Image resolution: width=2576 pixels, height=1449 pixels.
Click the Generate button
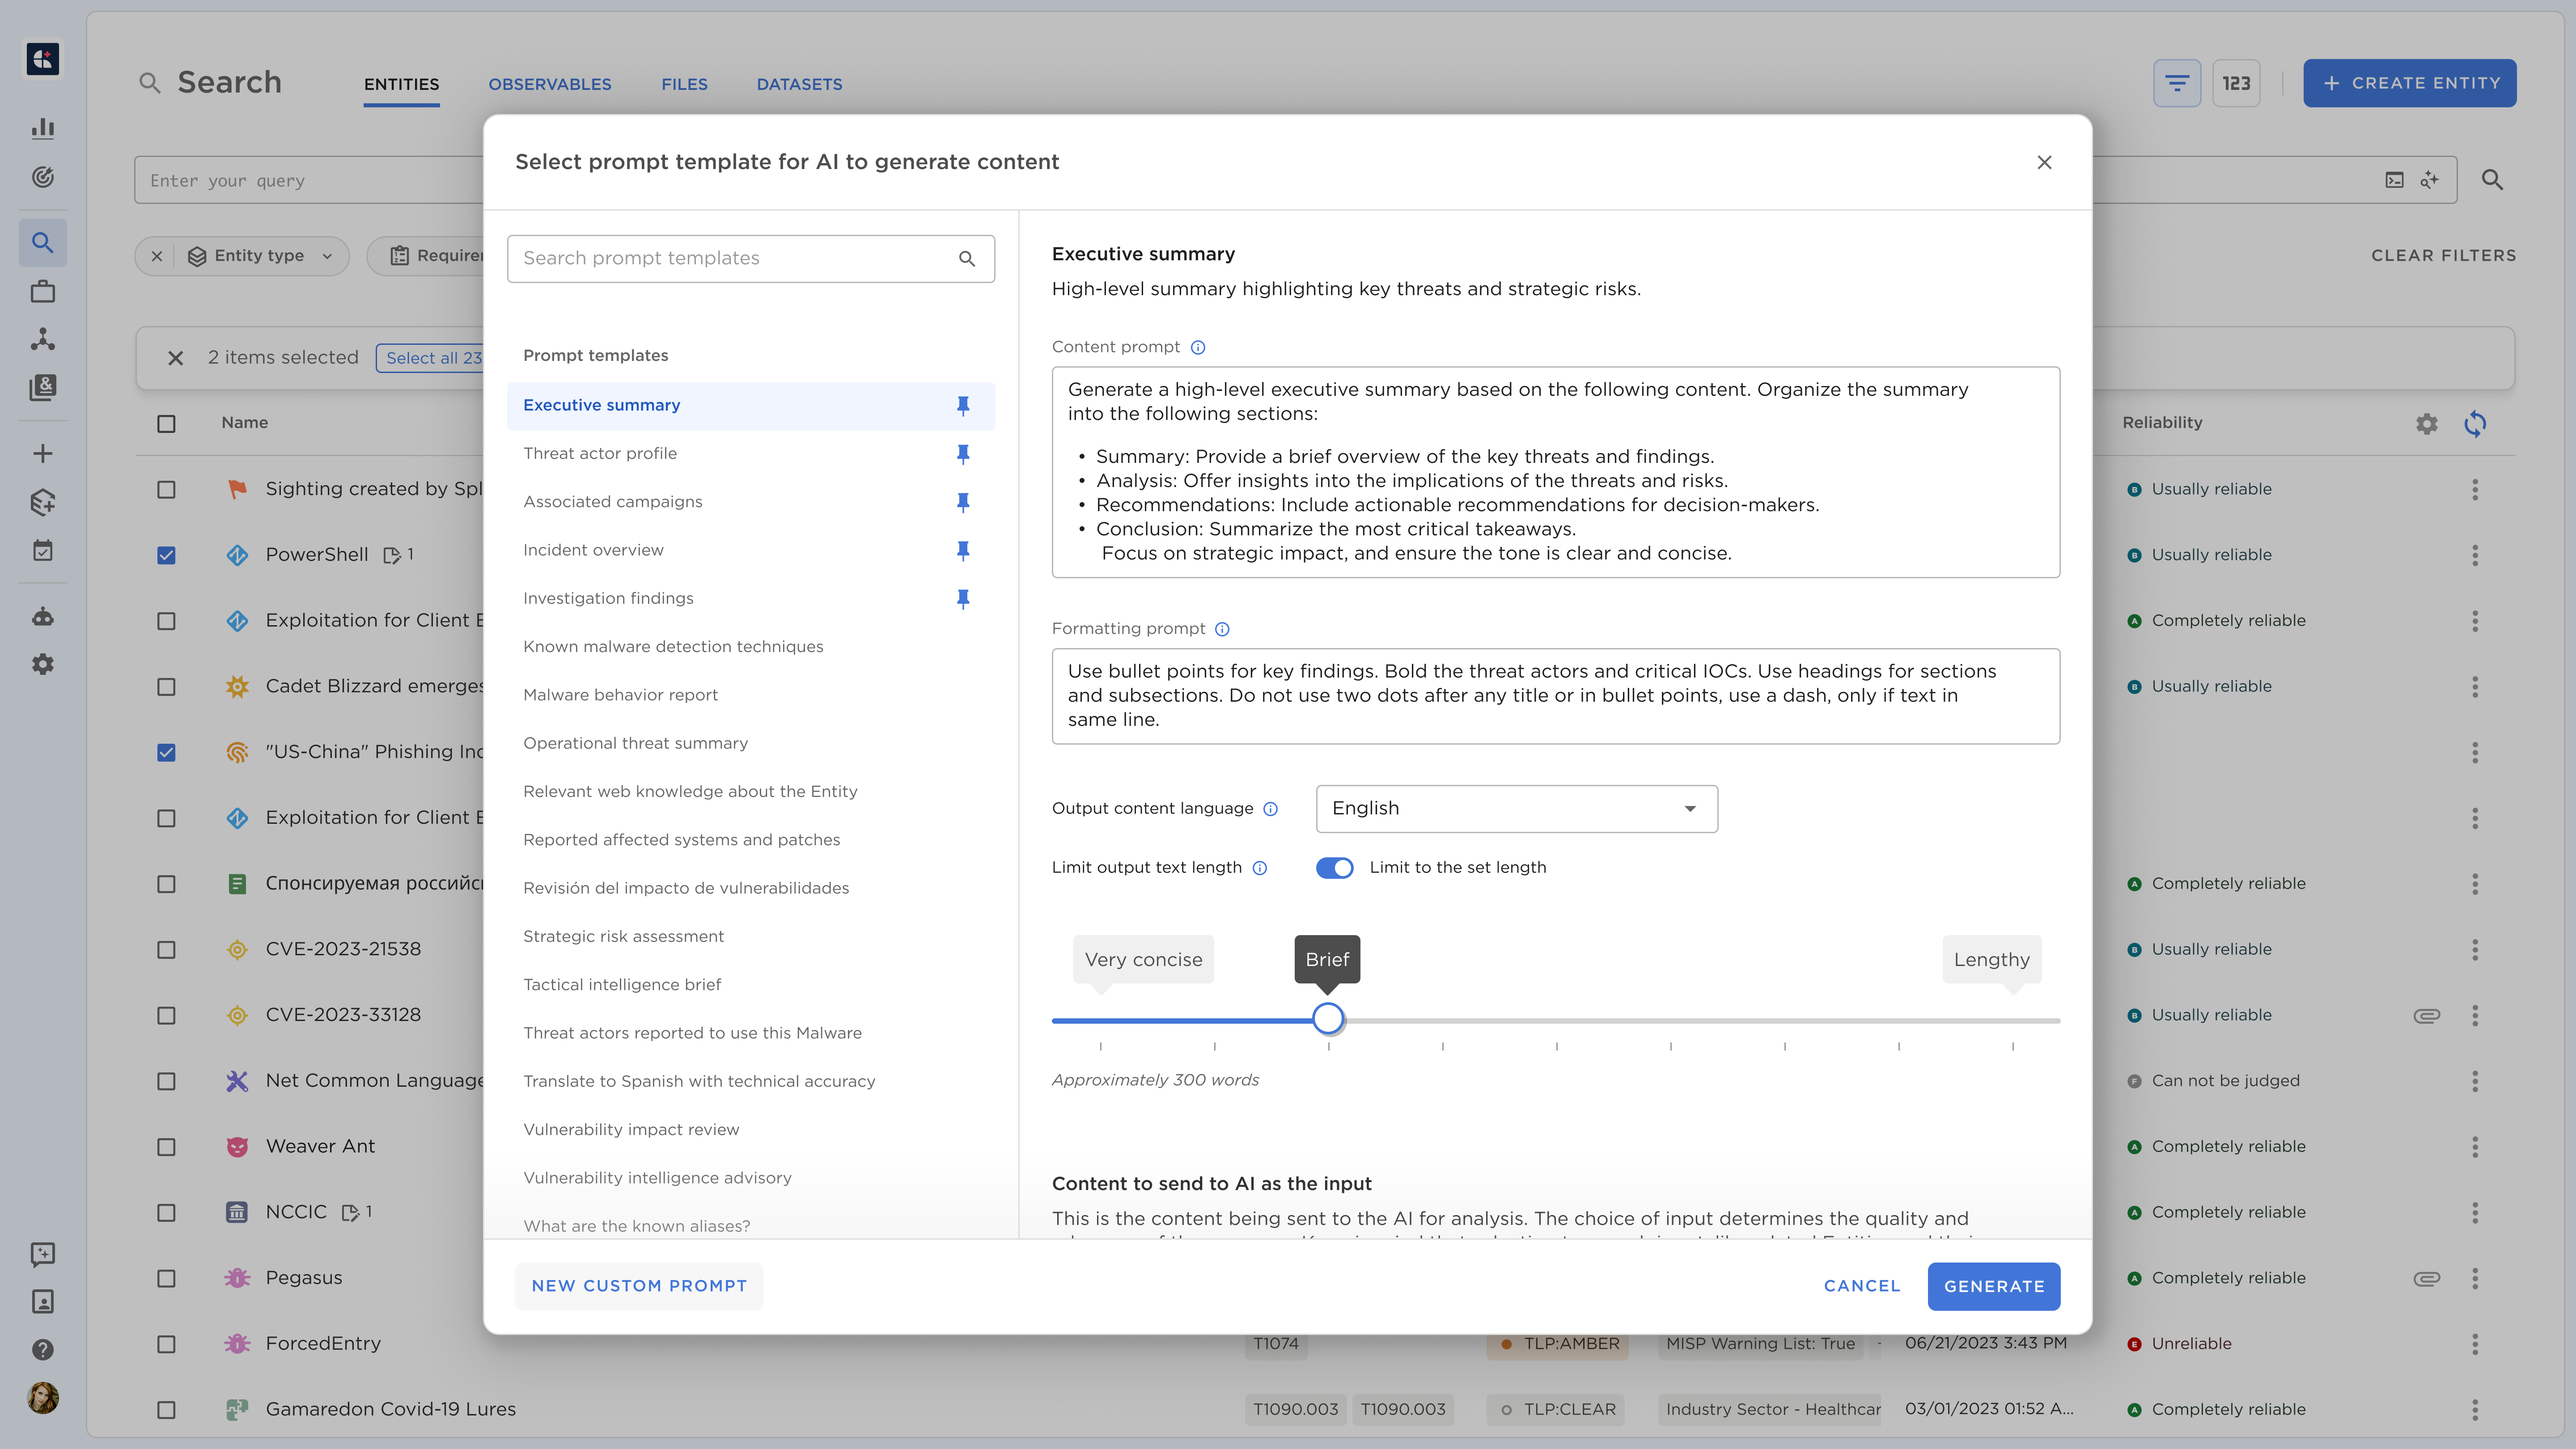point(1993,1286)
